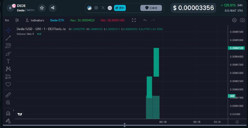Switch the chart to Dede/ETH pair
The image size is (248, 128).
tap(57, 20)
